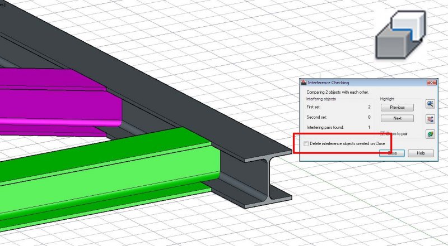448x246 pixels.
Task: Close the dialog with the red X
Action: tap(431, 83)
